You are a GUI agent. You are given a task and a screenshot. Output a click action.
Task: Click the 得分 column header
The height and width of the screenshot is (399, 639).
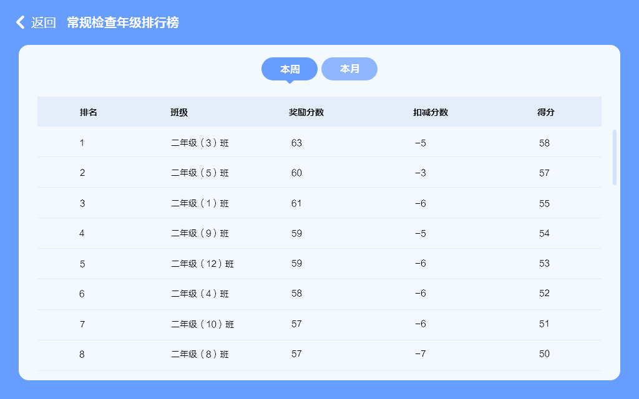click(x=546, y=112)
